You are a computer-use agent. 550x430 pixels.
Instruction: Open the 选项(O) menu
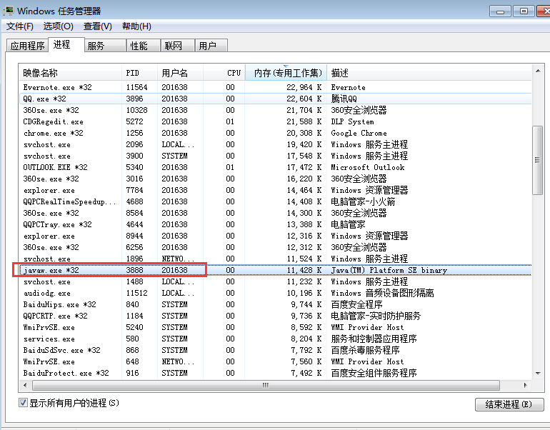pyautogui.click(x=59, y=26)
